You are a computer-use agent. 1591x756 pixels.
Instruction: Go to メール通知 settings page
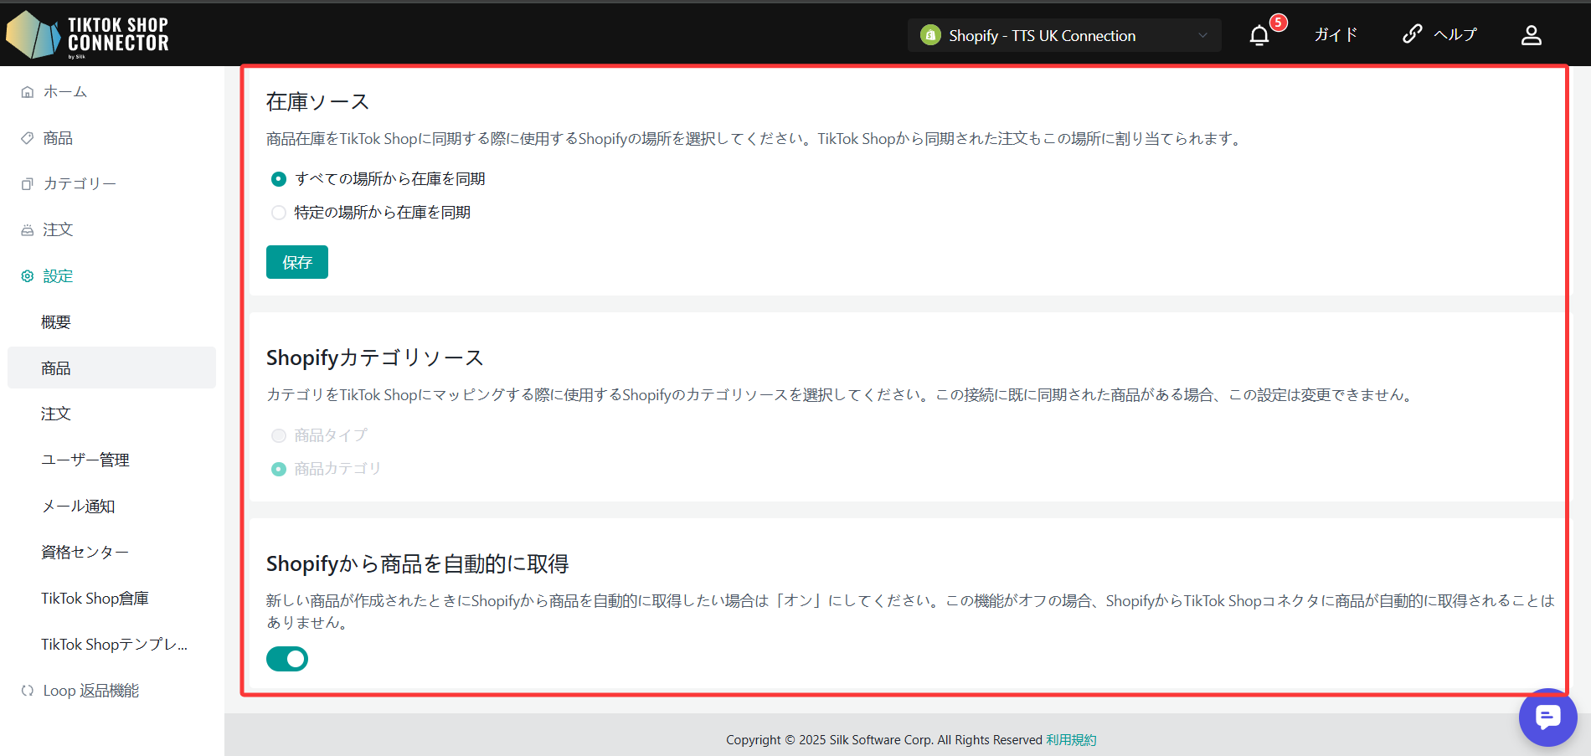(78, 506)
